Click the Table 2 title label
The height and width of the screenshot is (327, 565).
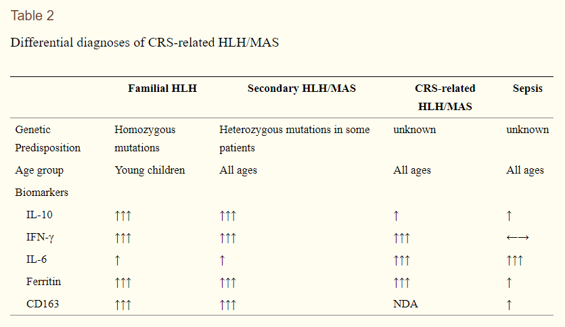(x=32, y=16)
